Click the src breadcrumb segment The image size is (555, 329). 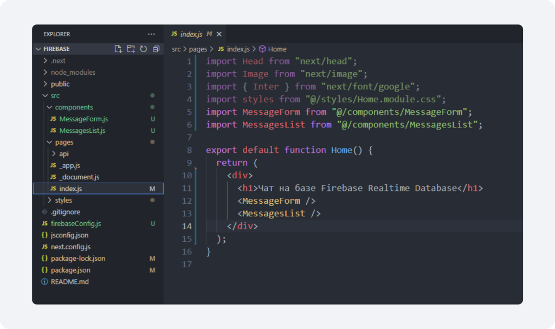176,49
